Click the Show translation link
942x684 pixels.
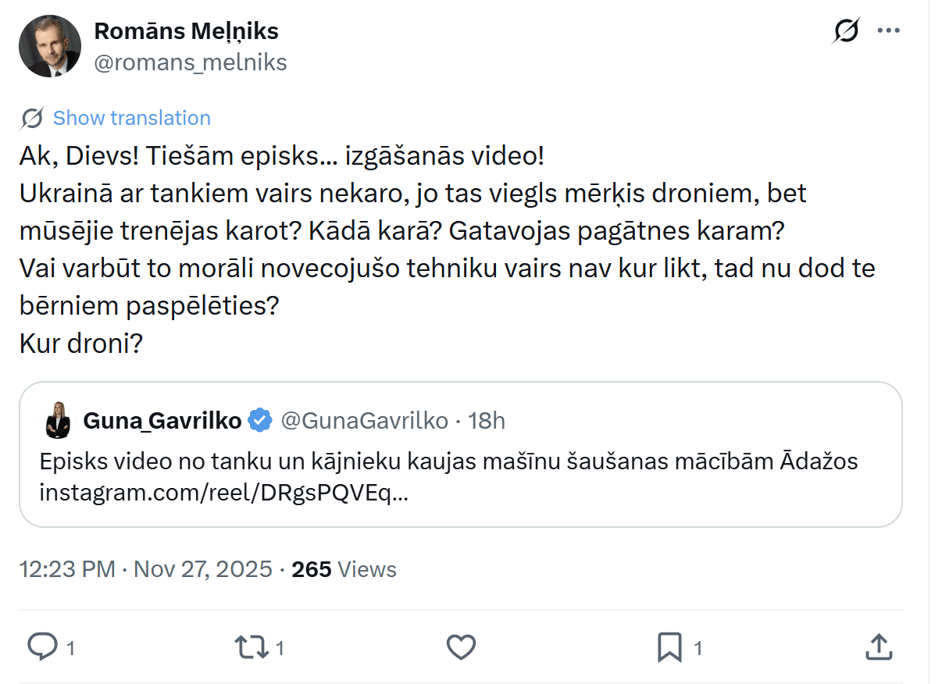point(131,118)
